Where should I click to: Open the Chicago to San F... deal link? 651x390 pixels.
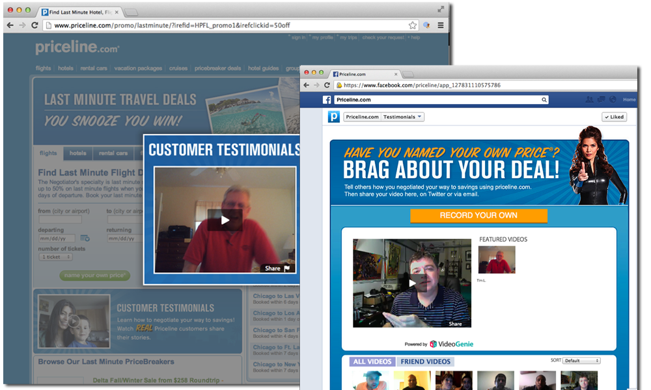pyautogui.click(x=276, y=330)
